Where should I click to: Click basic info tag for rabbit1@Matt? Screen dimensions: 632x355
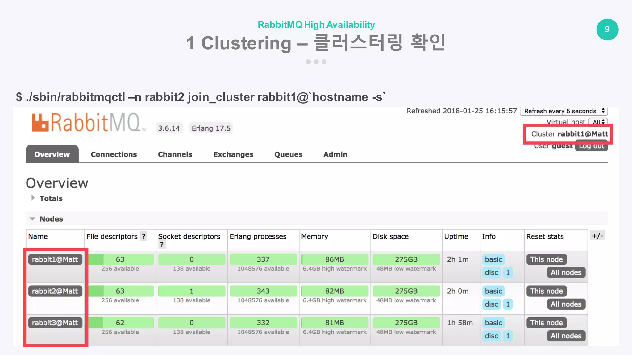pyautogui.click(x=493, y=259)
